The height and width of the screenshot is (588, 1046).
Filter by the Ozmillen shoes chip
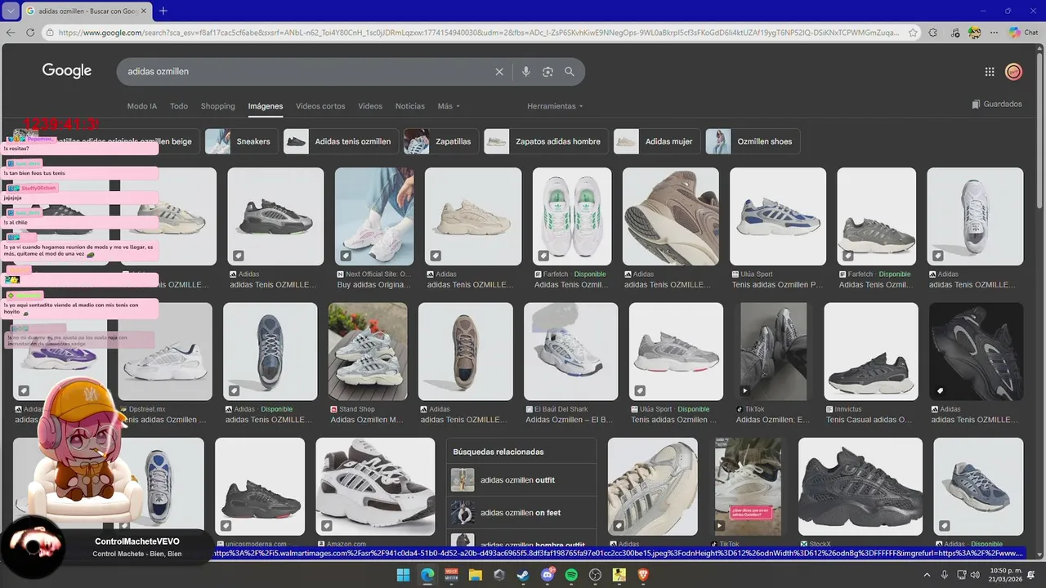click(753, 141)
